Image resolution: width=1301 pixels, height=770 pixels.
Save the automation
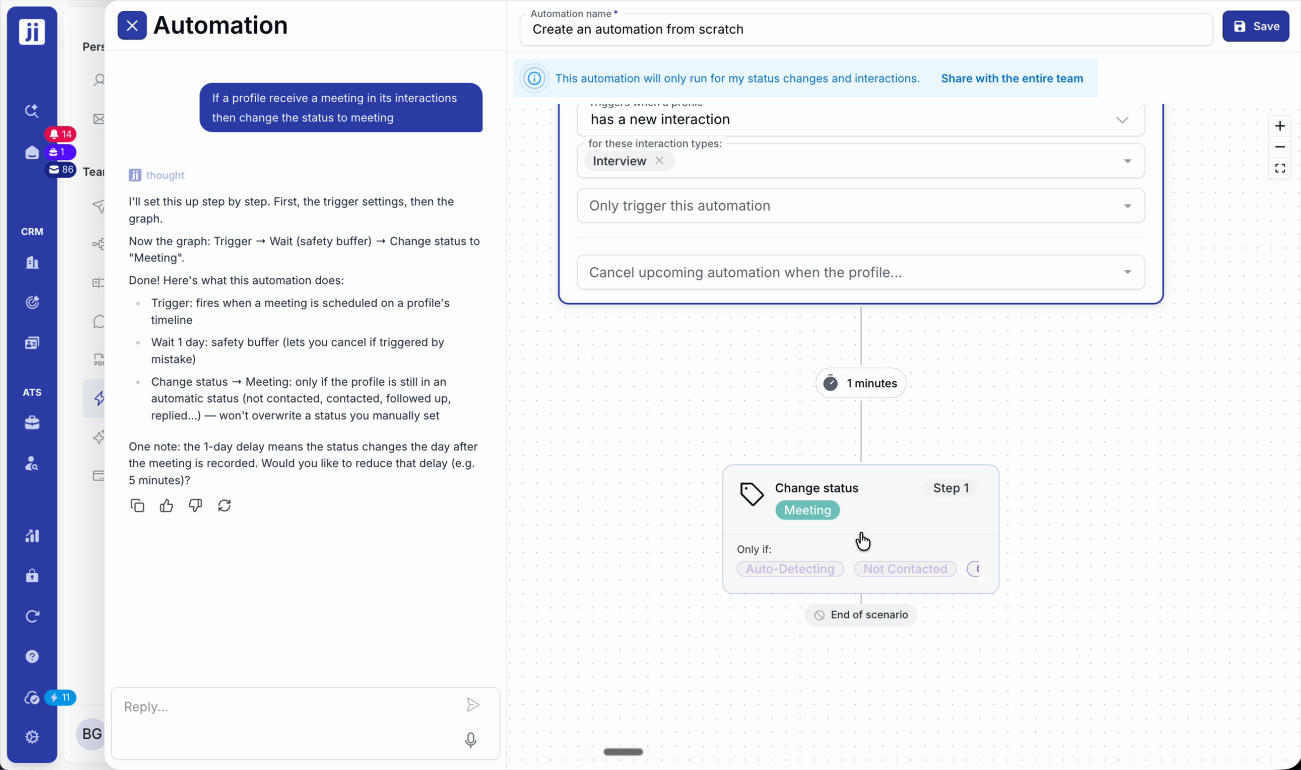pyautogui.click(x=1255, y=26)
